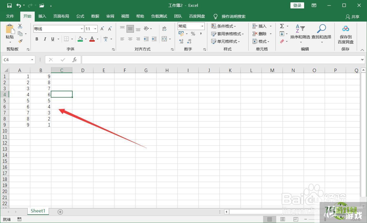Image resolution: width=367 pixels, height=223 pixels.
Task: Switch to the 公式 tab
Action: pyautogui.click(x=80, y=16)
